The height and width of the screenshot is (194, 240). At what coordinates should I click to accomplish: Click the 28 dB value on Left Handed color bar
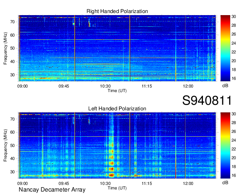(234, 123)
